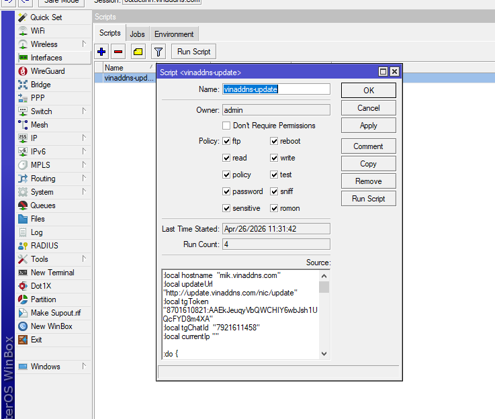Open Queues in the sidebar menu

(x=42, y=205)
